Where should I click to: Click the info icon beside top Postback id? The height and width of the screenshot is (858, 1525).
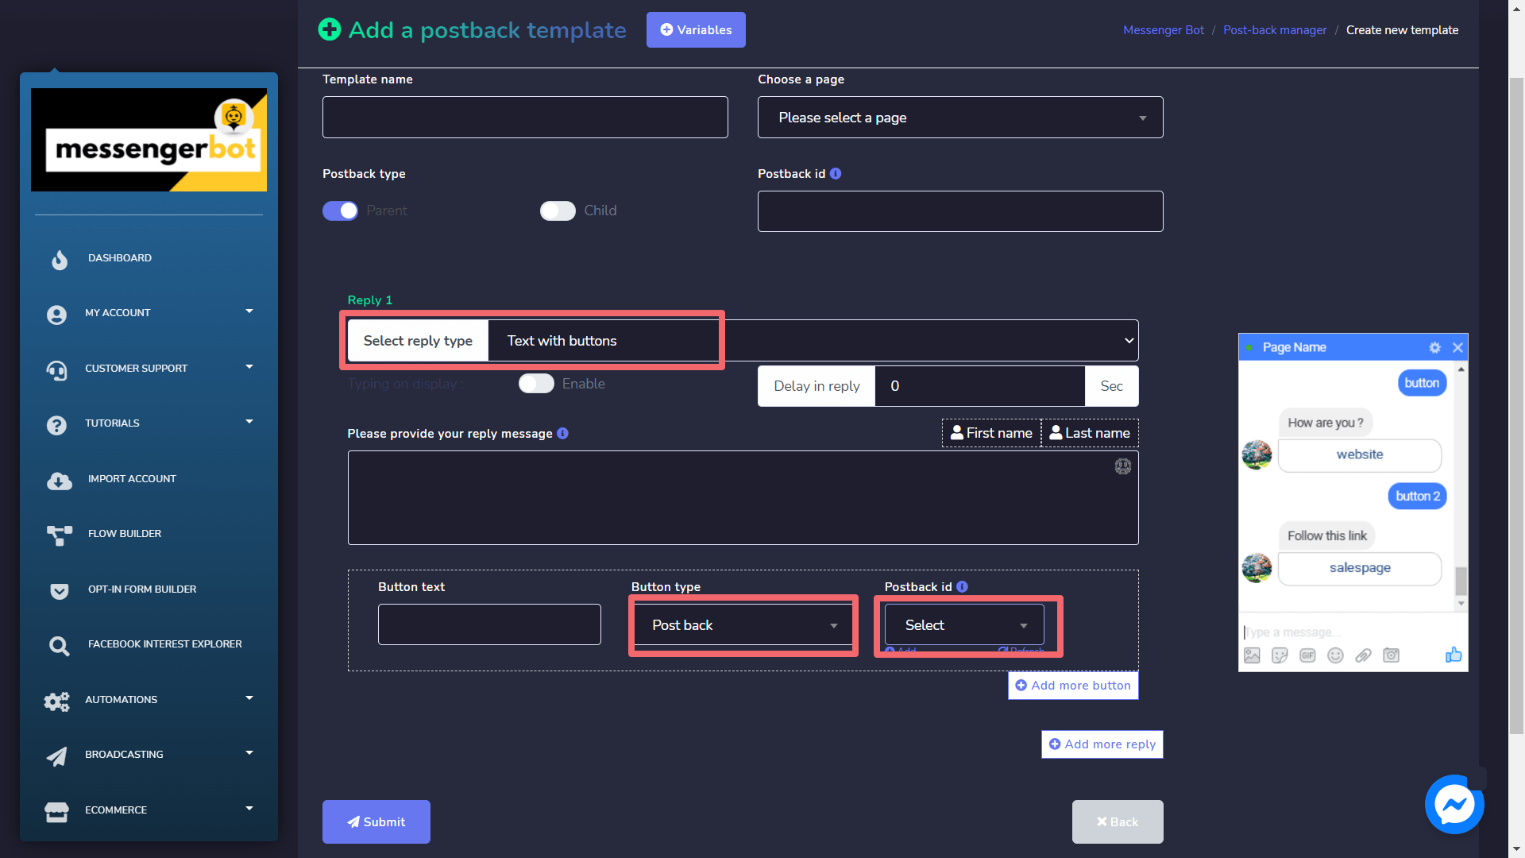coord(836,174)
